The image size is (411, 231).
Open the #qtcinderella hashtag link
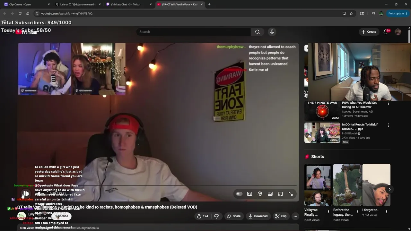pyautogui.click(x=90, y=228)
